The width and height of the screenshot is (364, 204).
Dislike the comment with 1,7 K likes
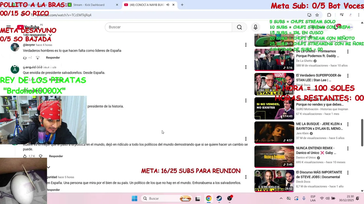click(x=41, y=156)
